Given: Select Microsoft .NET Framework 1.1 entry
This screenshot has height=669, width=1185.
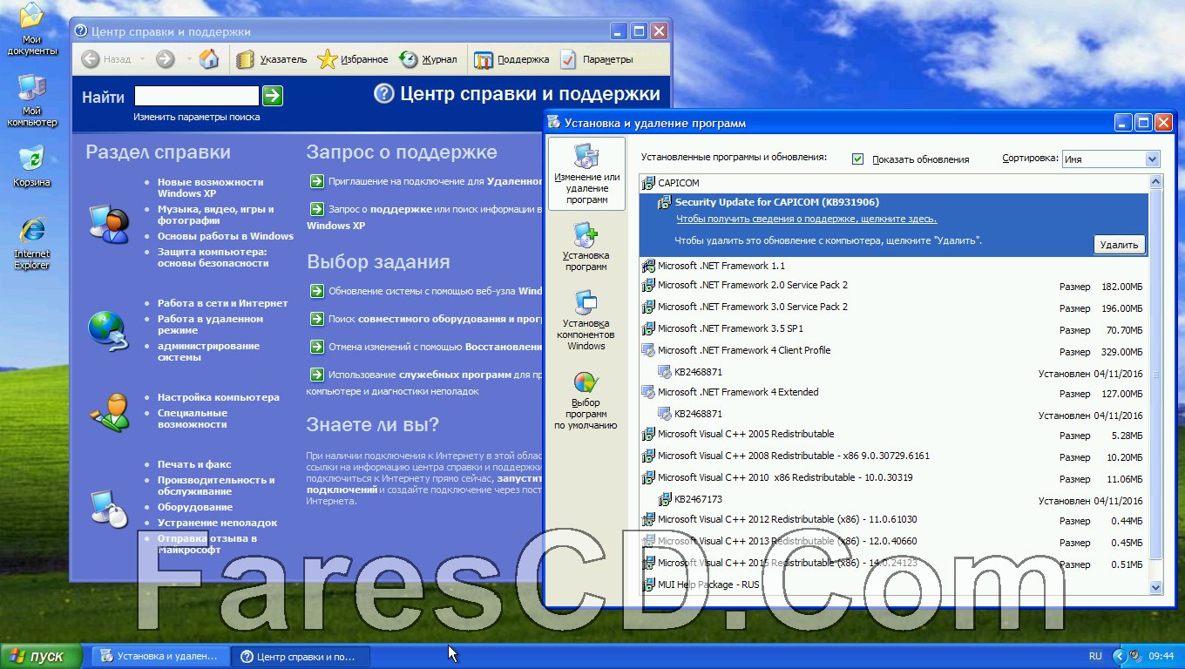Looking at the screenshot, I should [x=894, y=266].
